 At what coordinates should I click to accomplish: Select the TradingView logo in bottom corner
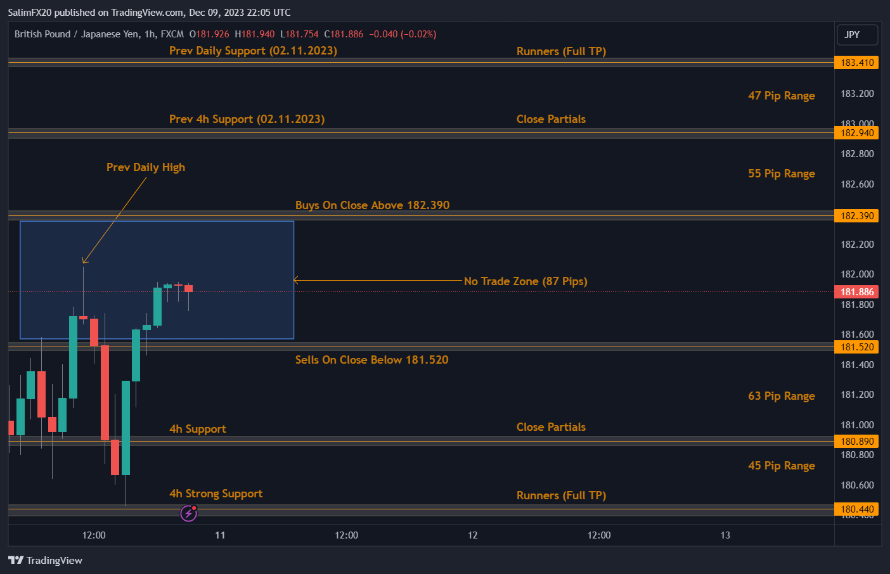(46, 560)
